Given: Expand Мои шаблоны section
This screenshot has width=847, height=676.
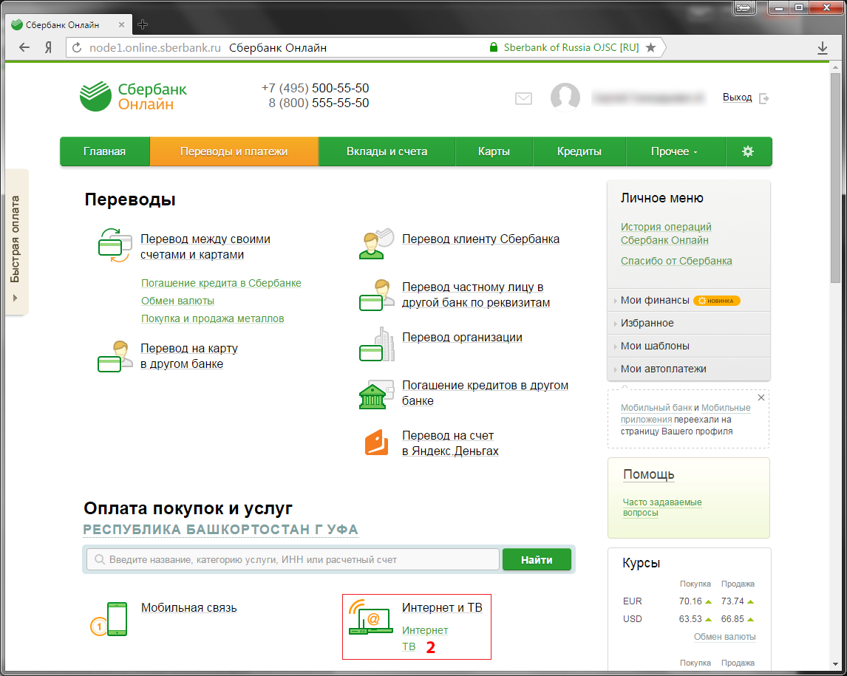Looking at the screenshot, I should (x=689, y=346).
